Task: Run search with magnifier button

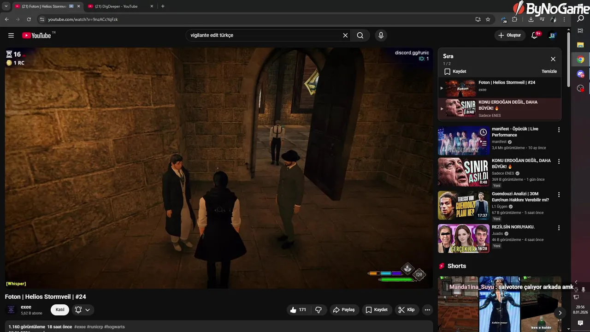Action: coord(360,36)
